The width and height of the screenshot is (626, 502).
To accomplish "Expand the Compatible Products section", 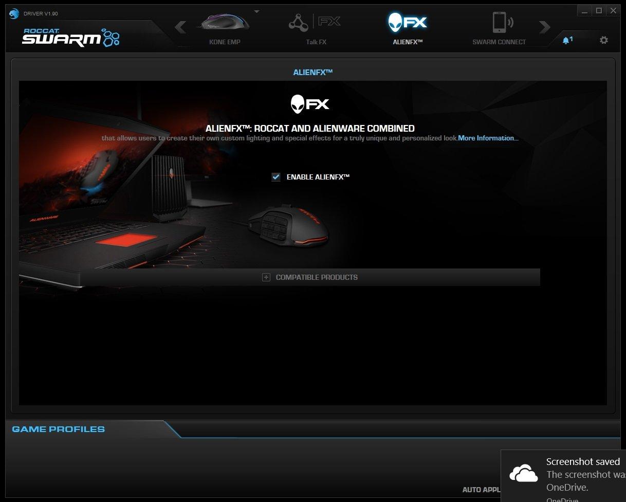I will [x=310, y=277].
